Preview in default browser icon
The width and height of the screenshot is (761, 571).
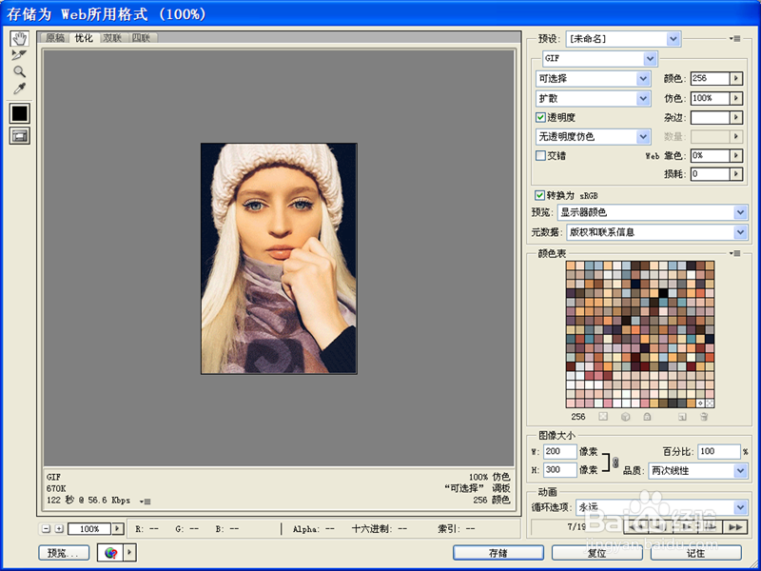click(x=110, y=553)
